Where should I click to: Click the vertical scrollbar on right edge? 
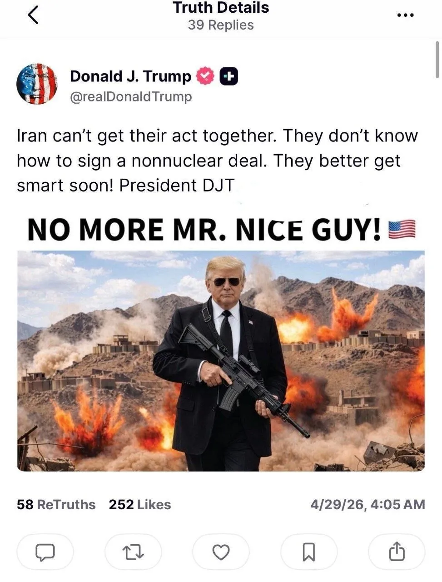(x=437, y=59)
